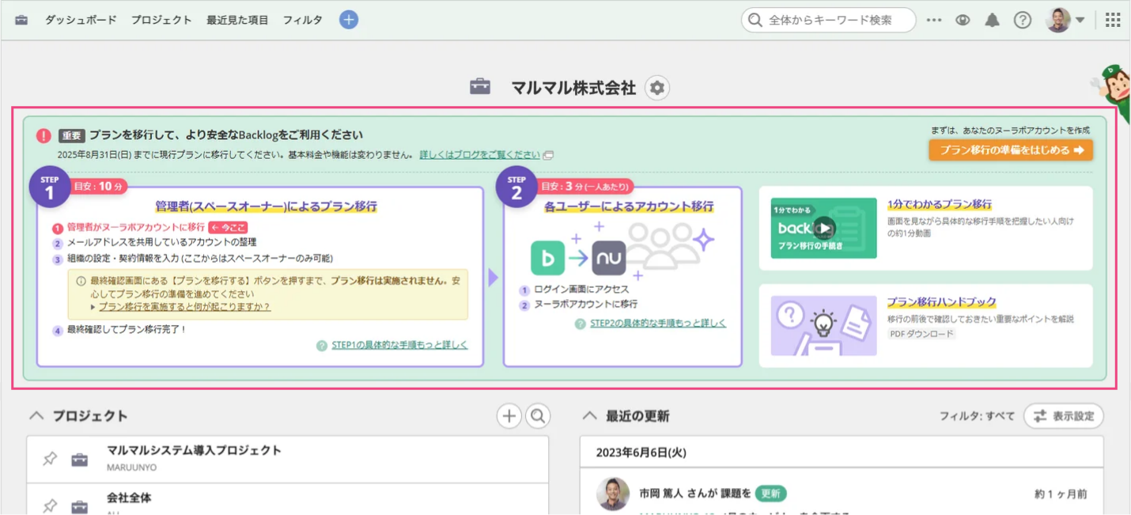Click the briefcase space icon in top bar
The height and width of the screenshot is (515, 1131).
[x=21, y=21]
